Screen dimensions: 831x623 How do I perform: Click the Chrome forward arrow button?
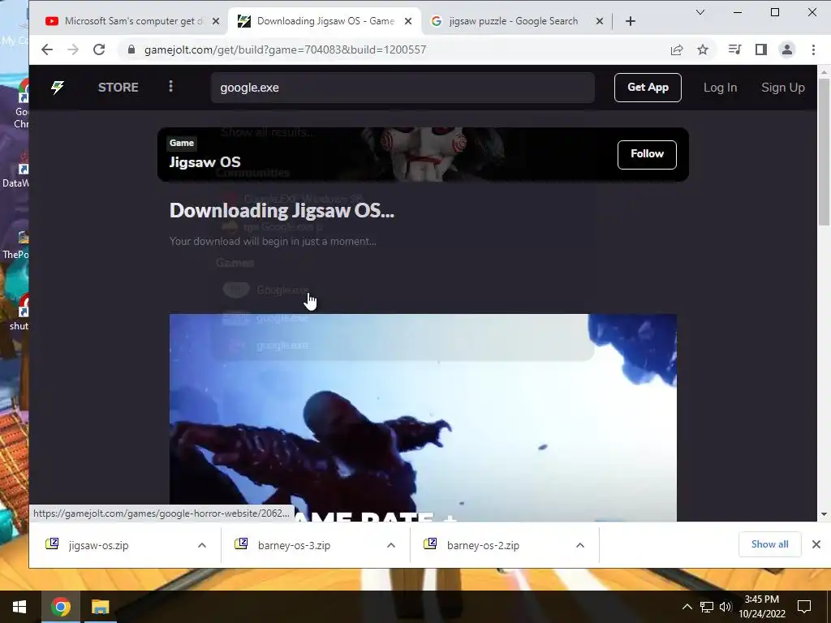tap(72, 49)
